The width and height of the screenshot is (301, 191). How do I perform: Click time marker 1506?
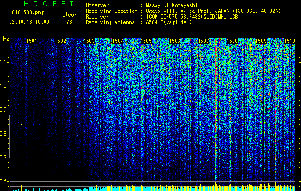point(175,41)
